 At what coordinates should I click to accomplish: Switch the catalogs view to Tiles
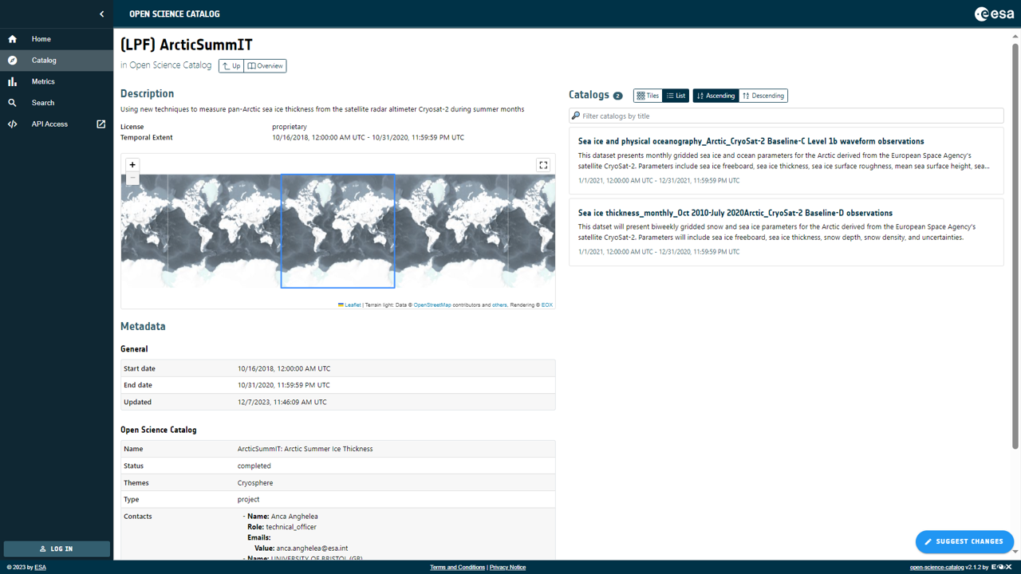pyautogui.click(x=647, y=95)
